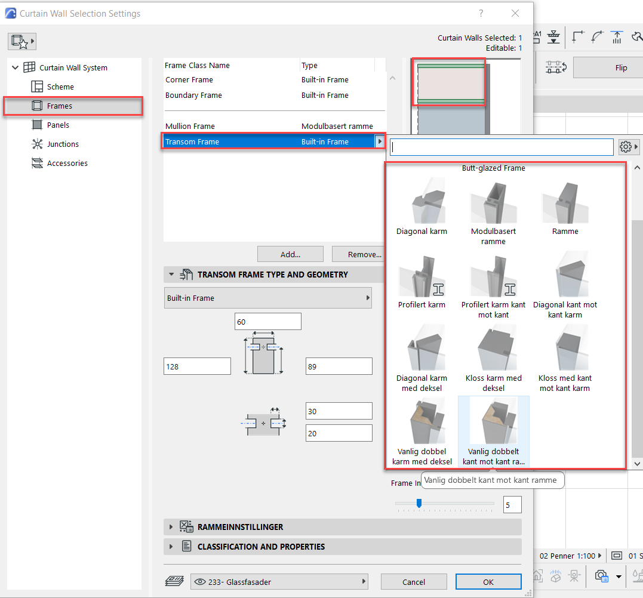Viewport: 643px width, 598px height.
Task: Click the Add... button
Action: coord(290,254)
